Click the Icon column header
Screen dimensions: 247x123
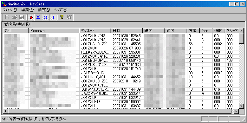tap(206, 31)
